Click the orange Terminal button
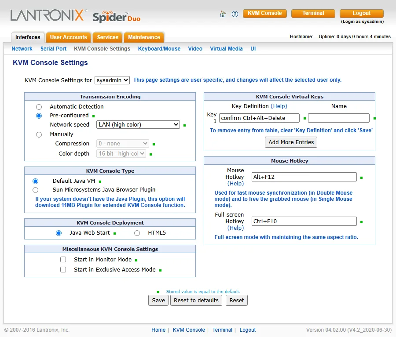 [313, 13]
